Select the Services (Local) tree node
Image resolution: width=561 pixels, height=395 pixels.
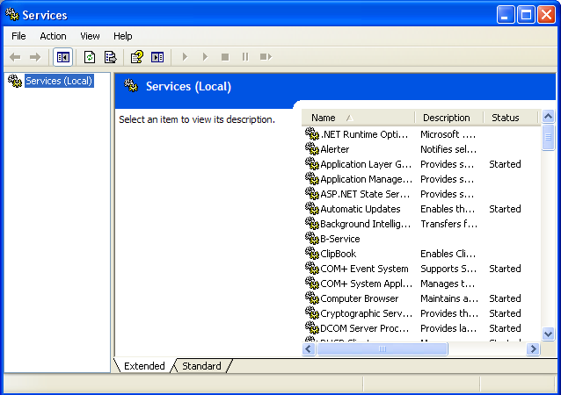click(x=58, y=81)
